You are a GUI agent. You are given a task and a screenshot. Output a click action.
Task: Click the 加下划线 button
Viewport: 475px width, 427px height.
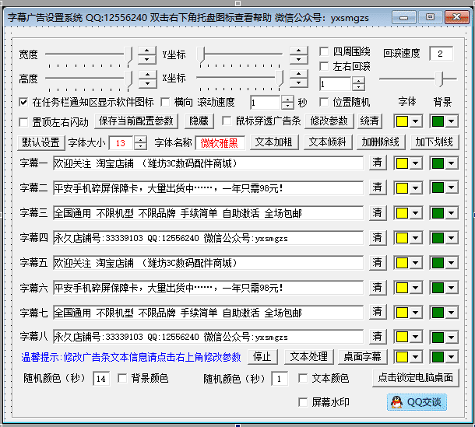[435, 142]
